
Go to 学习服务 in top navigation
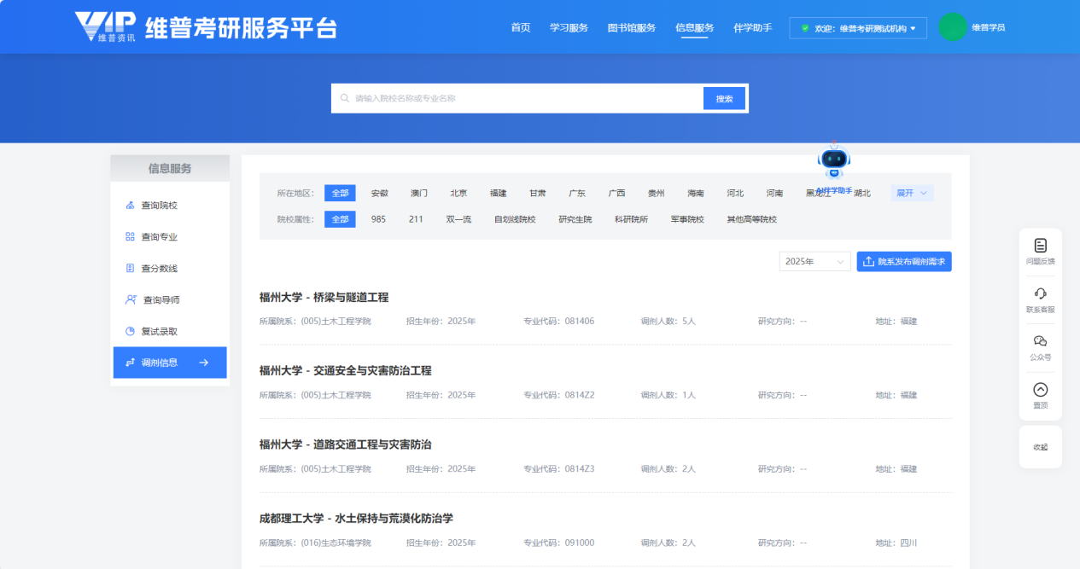[569, 28]
